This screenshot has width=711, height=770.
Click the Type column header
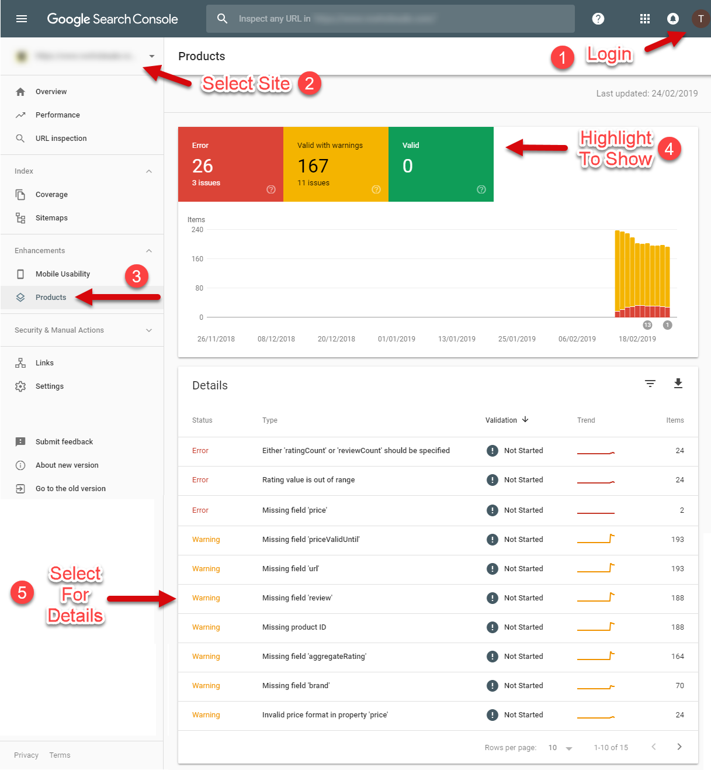point(270,420)
